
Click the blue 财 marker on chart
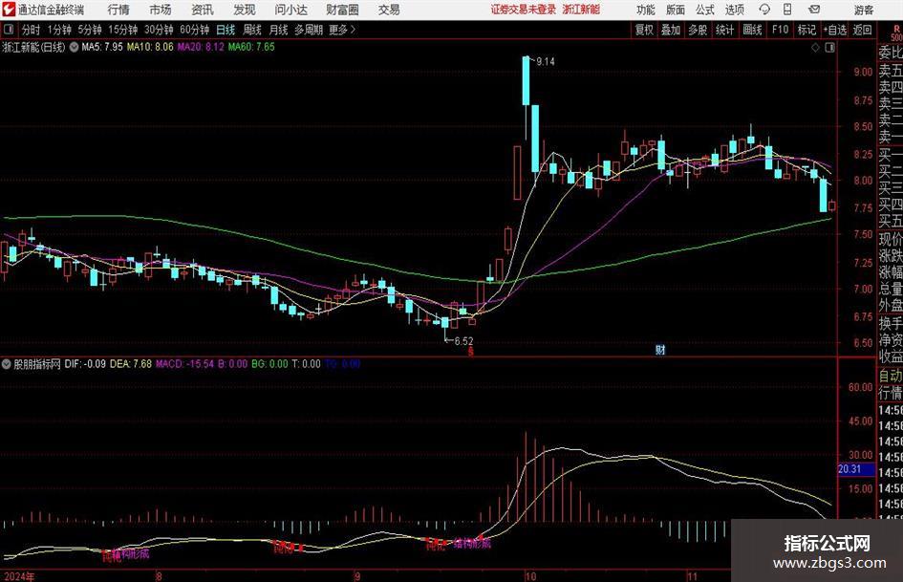660,349
